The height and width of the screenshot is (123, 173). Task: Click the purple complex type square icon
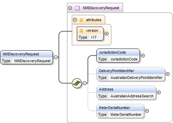pos(77,8)
